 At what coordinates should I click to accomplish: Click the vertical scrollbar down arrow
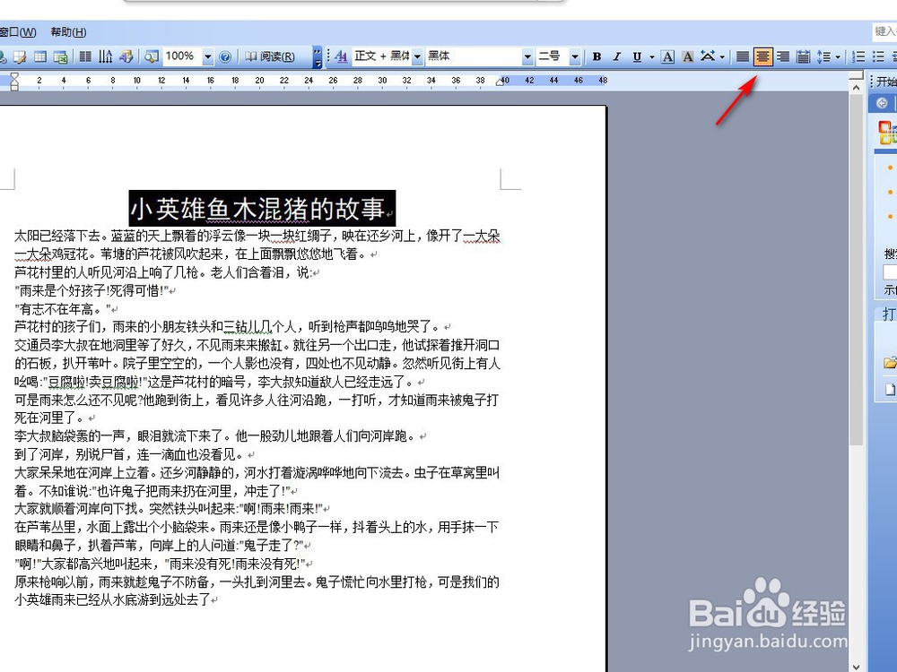[856, 667]
